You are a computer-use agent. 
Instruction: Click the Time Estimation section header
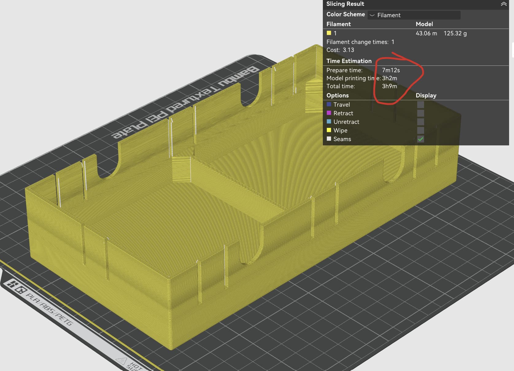tap(349, 61)
